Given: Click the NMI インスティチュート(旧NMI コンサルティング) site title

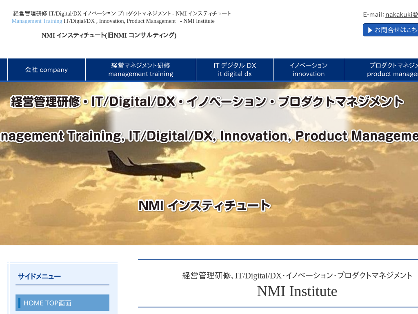Looking at the screenshot, I should tap(109, 36).
